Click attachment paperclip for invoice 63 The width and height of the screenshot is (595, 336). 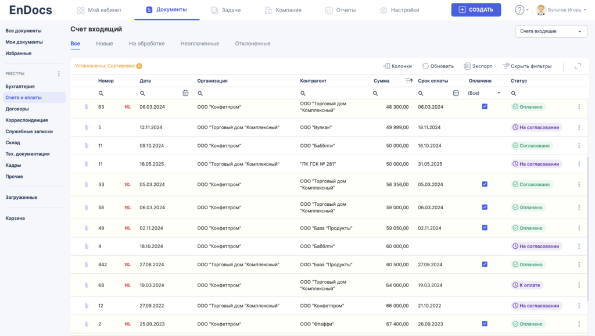pyautogui.click(x=87, y=107)
